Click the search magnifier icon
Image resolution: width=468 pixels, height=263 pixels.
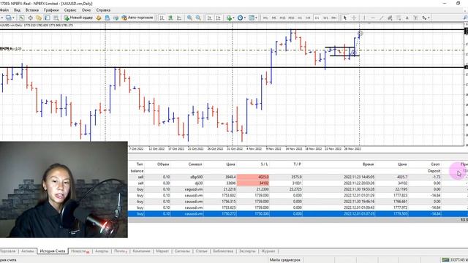pyautogui.click(x=465, y=18)
